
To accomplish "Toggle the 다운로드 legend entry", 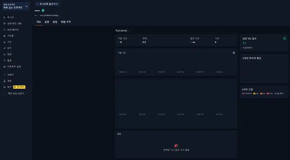I will pos(279,93).
